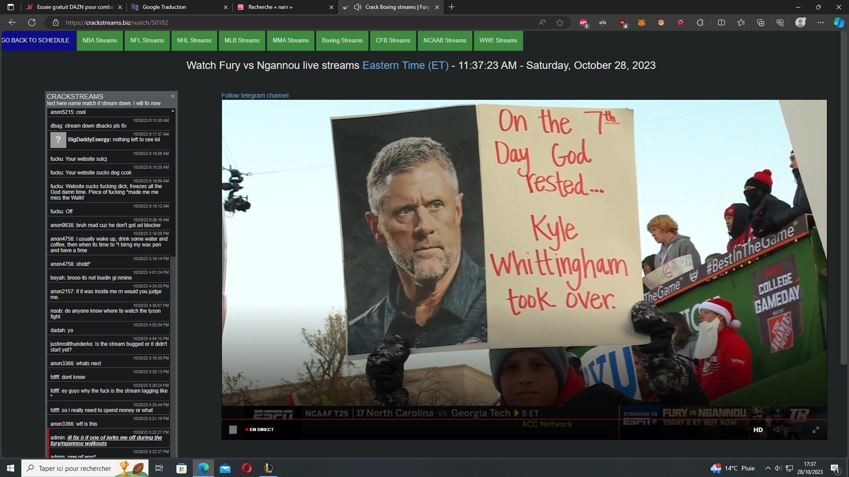This screenshot has width=849, height=477.
Task: Click the address bar URL
Action: (x=117, y=23)
